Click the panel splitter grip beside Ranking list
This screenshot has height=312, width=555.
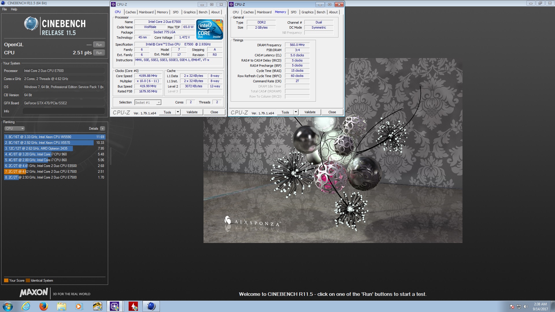click(x=110, y=156)
